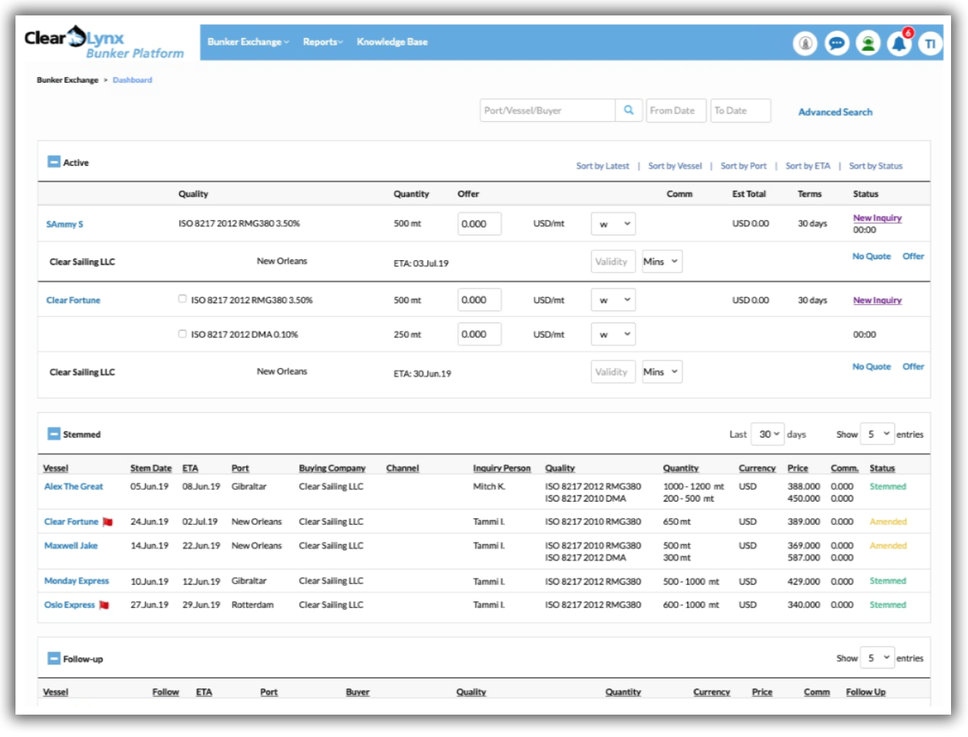The height and width of the screenshot is (737, 968).
Task: Open Monday Express vessel link
Action: [x=76, y=581]
